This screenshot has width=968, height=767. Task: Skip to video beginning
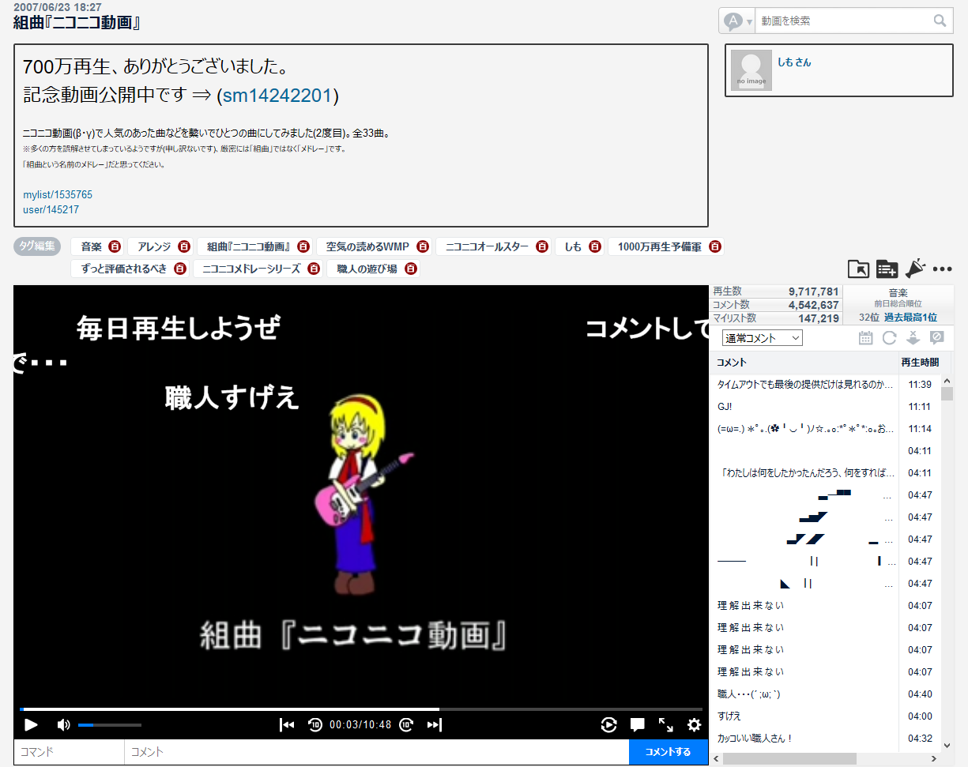[x=288, y=724]
